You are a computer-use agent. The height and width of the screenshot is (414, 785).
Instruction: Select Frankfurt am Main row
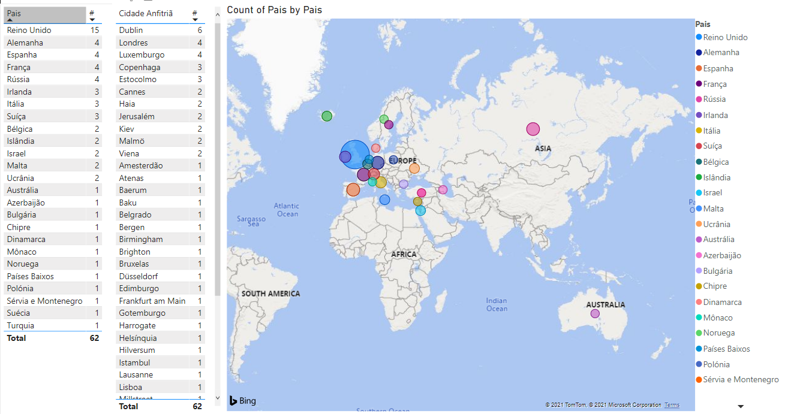161,301
